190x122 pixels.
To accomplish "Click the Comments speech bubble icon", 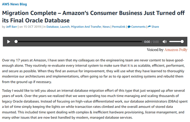I will point(129,27).
